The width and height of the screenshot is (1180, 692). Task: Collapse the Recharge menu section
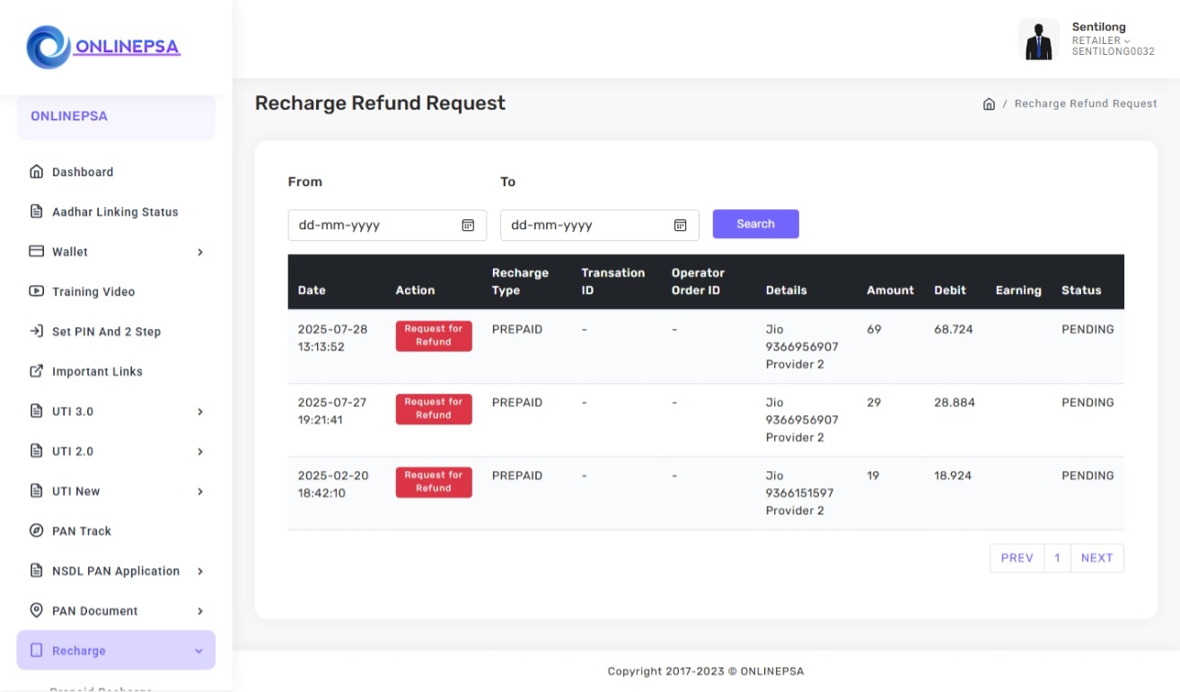198,651
